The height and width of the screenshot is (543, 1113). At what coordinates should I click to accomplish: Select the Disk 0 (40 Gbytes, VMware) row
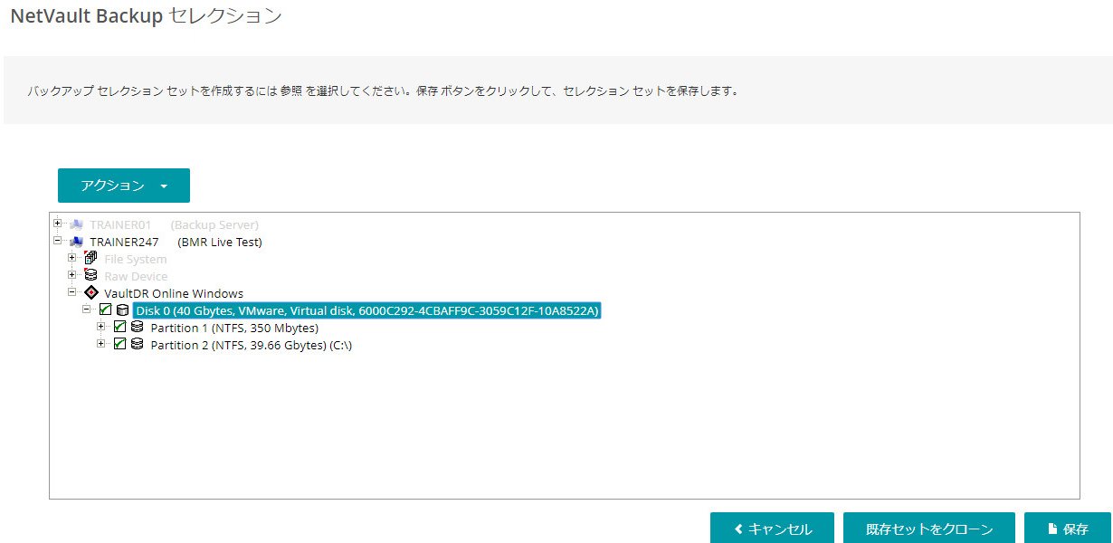[x=367, y=310]
